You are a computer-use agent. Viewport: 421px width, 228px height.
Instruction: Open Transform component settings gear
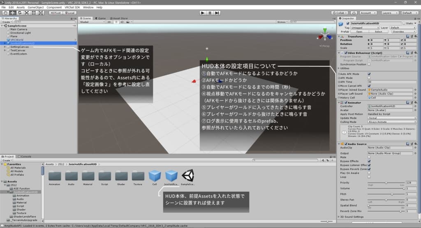coord(415,37)
